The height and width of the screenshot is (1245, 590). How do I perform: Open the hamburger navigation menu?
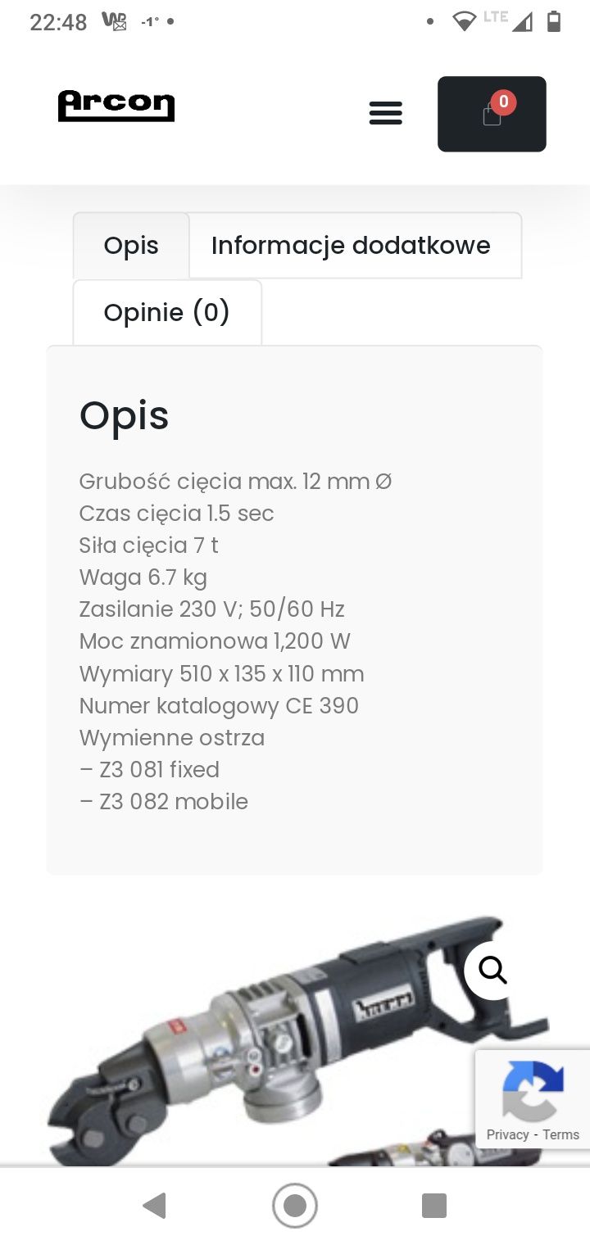click(385, 113)
